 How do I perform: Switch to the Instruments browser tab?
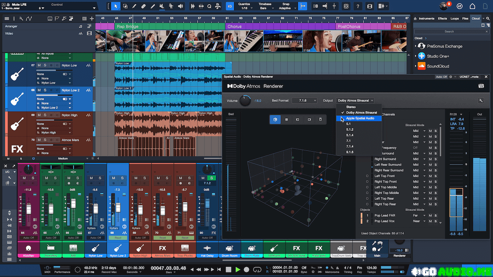[426, 18]
